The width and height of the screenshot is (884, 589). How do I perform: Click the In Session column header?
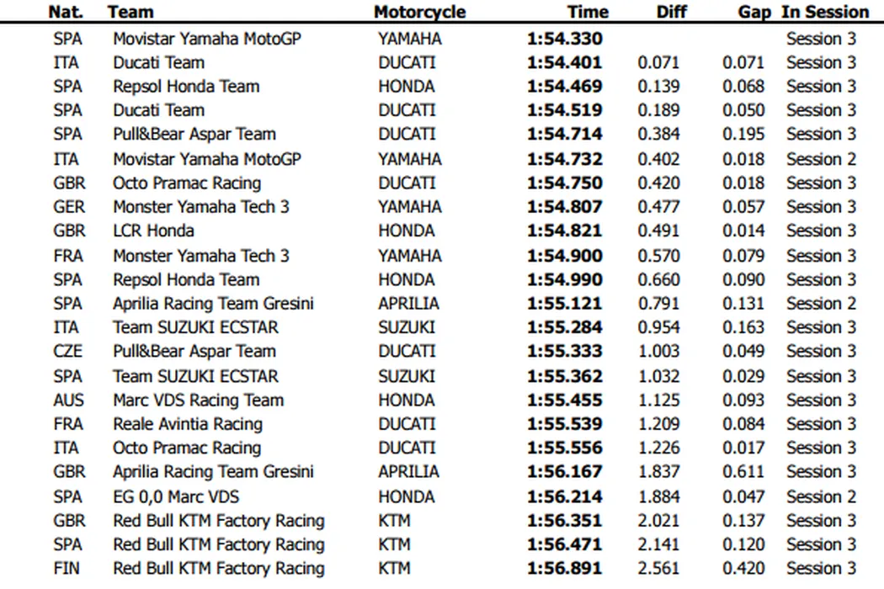click(825, 13)
